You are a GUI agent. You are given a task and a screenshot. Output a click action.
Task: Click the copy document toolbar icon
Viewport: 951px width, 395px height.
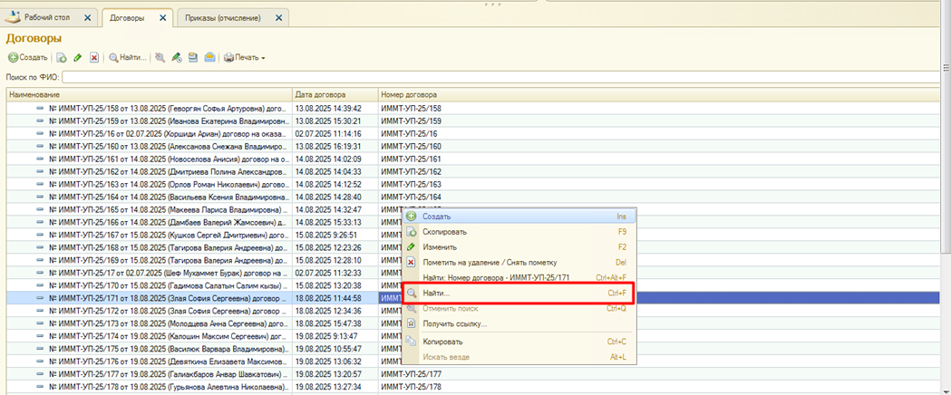coord(62,57)
